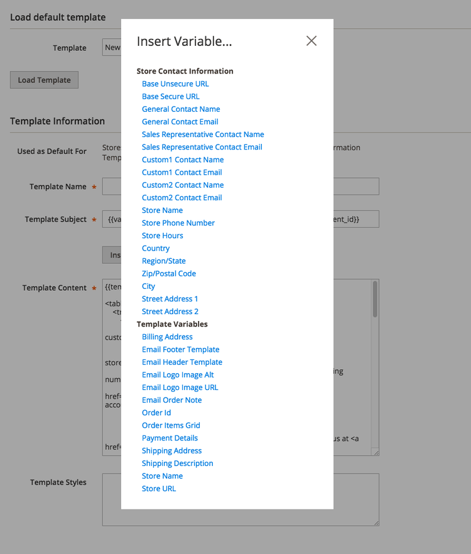Insert the Base Secure URL variable
The height and width of the screenshot is (554, 471).
tap(170, 96)
